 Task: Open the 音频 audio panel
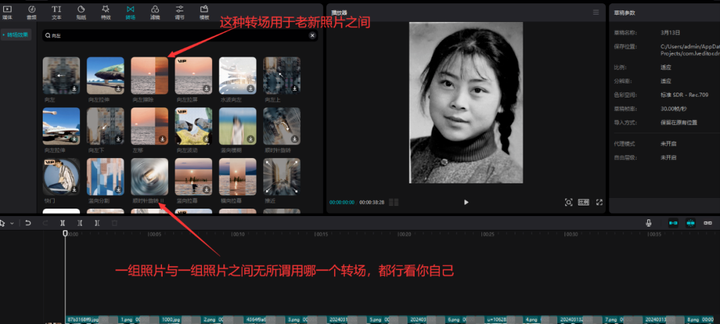[32, 11]
